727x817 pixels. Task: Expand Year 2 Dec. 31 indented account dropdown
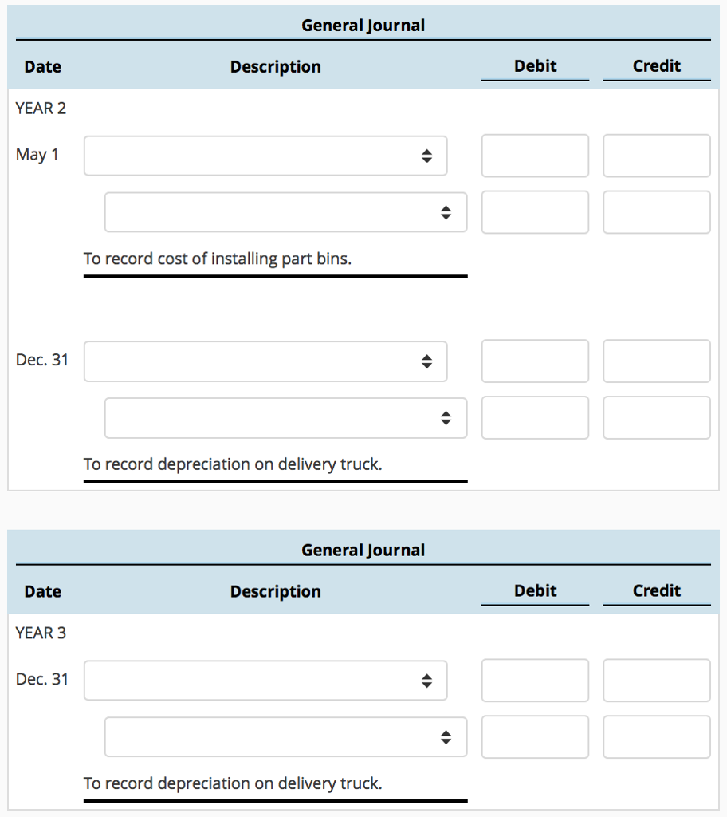(285, 418)
